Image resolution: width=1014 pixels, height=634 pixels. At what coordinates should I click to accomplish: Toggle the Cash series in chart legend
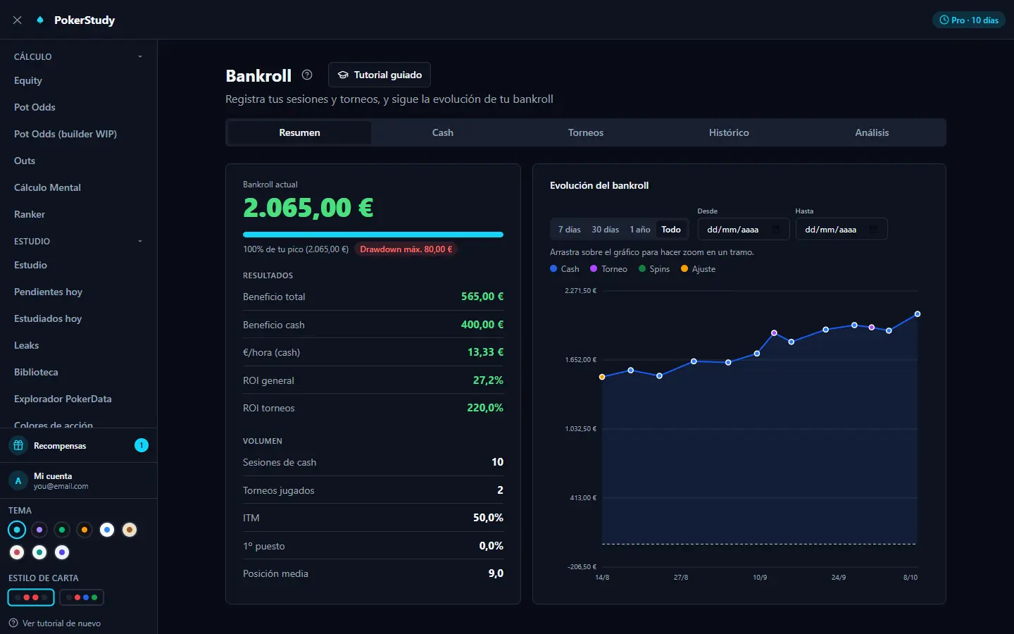click(565, 269)
